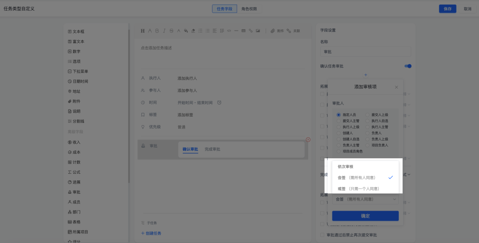Open the 会签 review mode combo box
479x243 pixels.
[x=365, y=200]
